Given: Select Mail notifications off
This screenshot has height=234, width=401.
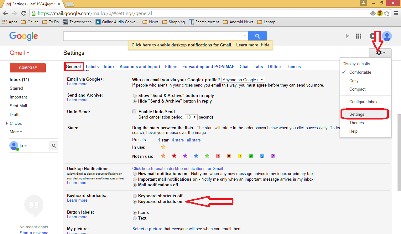Looking at the screenshot, I should coord(134,185).
